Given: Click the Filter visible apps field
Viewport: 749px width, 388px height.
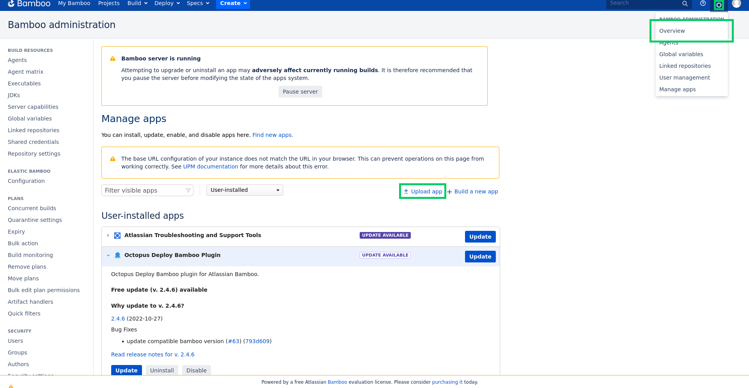Looking at the screenshot, I should point(147,190).
